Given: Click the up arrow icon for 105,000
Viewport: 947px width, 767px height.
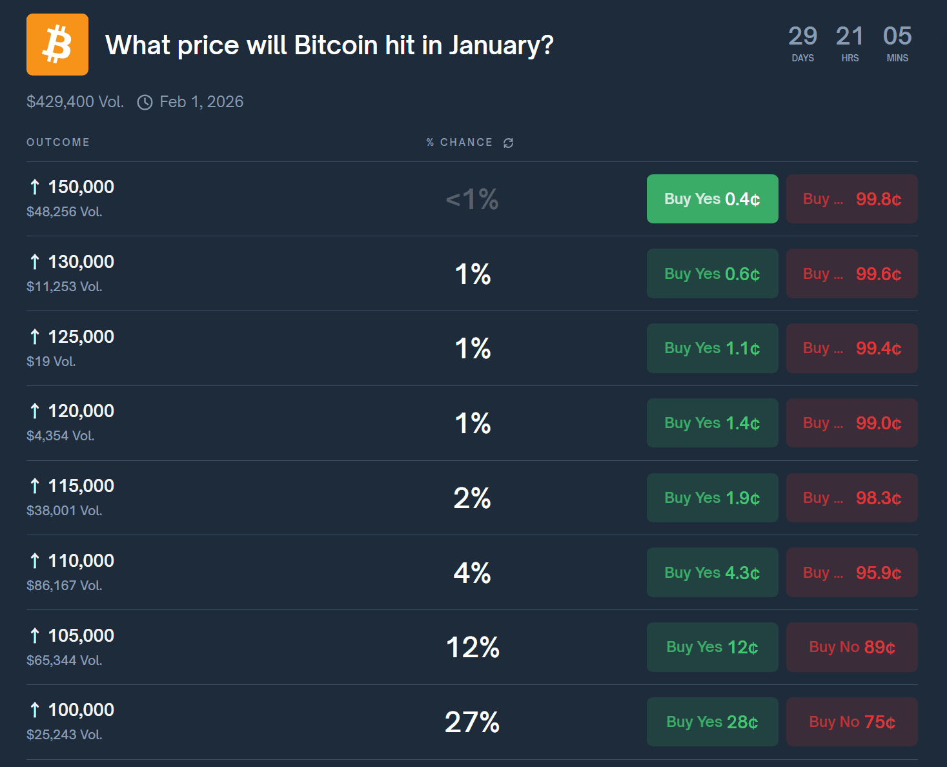Looking at the screenshot, I should (x=35, y=636).
